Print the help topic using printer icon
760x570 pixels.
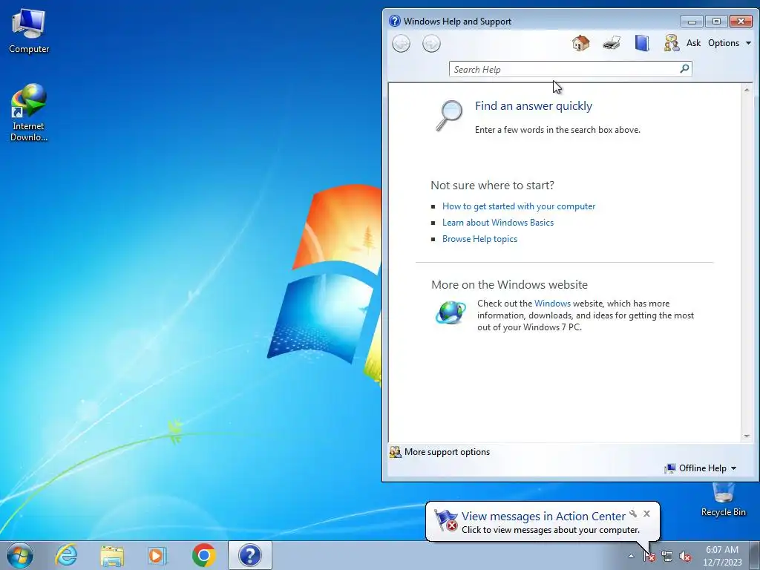612,43
